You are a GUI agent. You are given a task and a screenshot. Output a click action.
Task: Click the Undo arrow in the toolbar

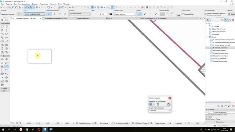[2, 7]
